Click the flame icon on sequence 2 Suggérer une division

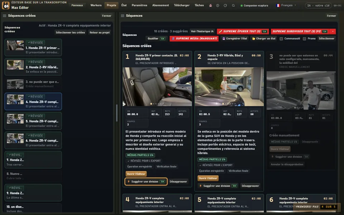pos(201,186)
